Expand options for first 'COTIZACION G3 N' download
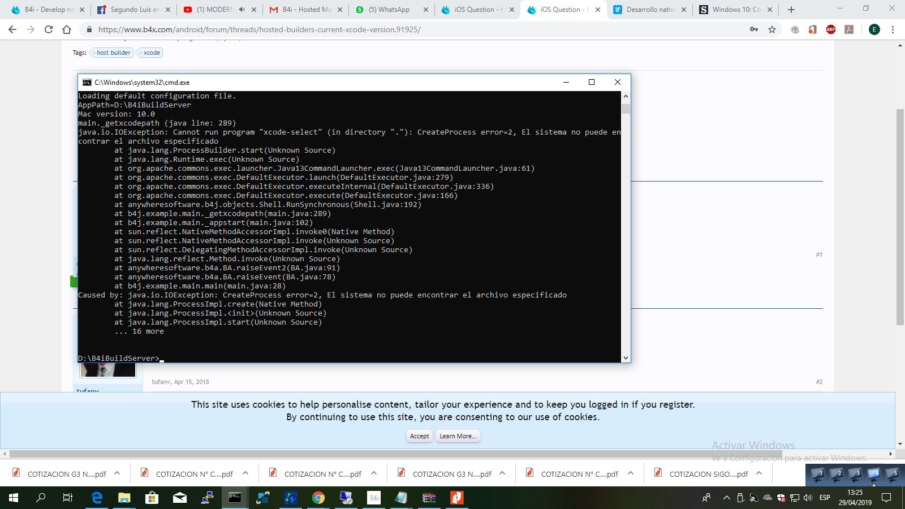The height and width of the screenshot is (509, 905). [117, 473]
